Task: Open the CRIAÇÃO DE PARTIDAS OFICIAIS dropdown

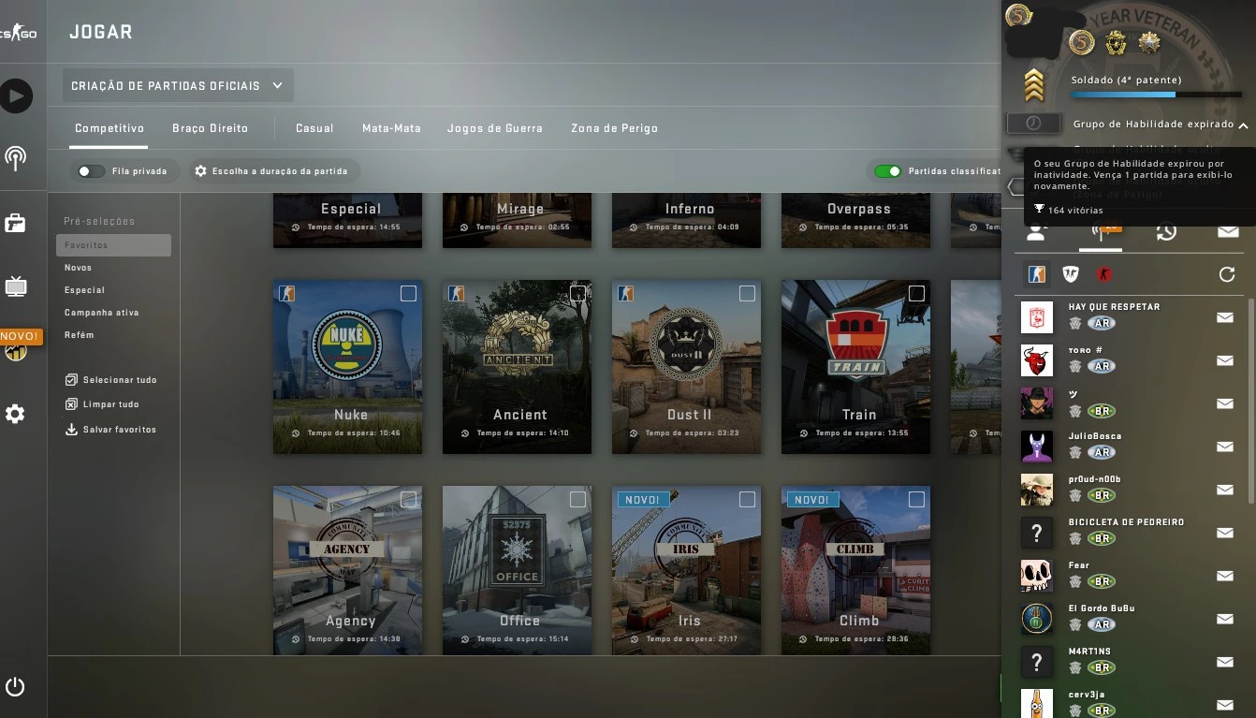Action: tap(177, 84)
